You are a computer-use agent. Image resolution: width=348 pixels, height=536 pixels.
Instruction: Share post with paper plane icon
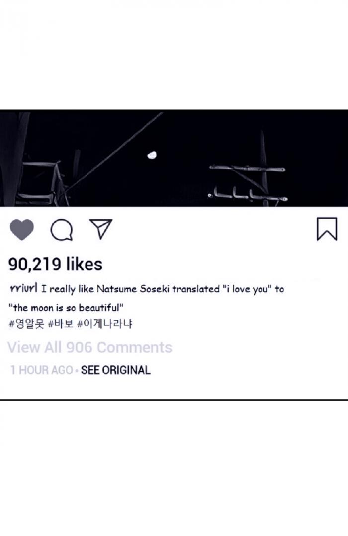click(x=101, y=229)
